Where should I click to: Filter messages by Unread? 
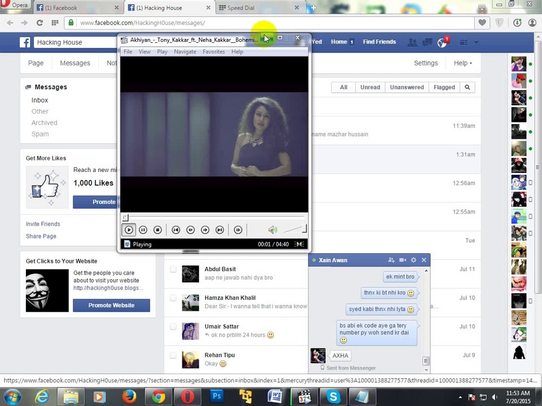click(370, 87)
